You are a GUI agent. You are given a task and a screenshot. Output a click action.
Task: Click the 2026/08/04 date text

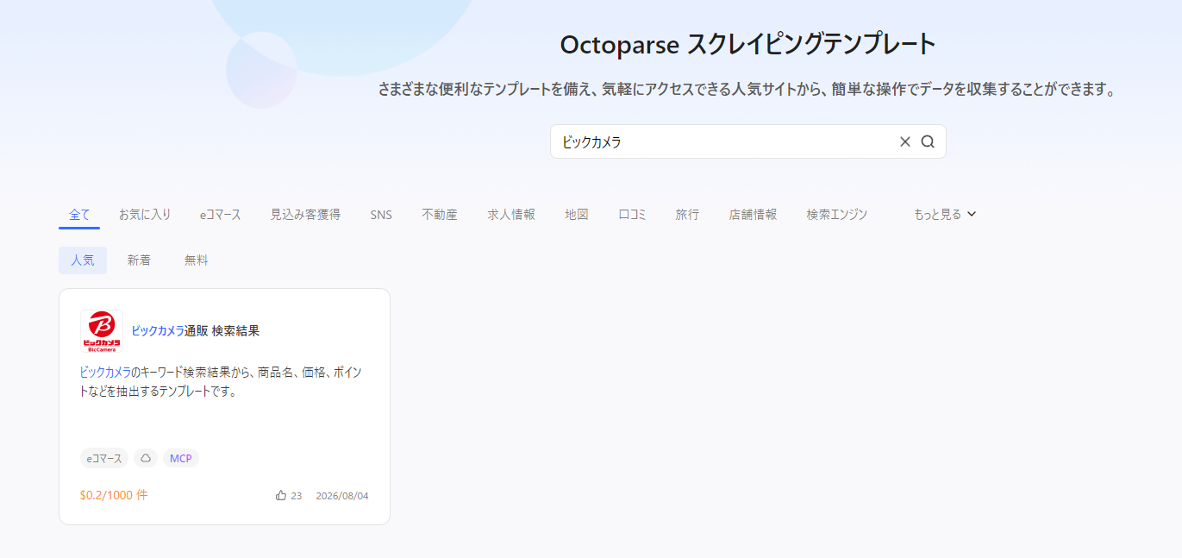(342, 496)
